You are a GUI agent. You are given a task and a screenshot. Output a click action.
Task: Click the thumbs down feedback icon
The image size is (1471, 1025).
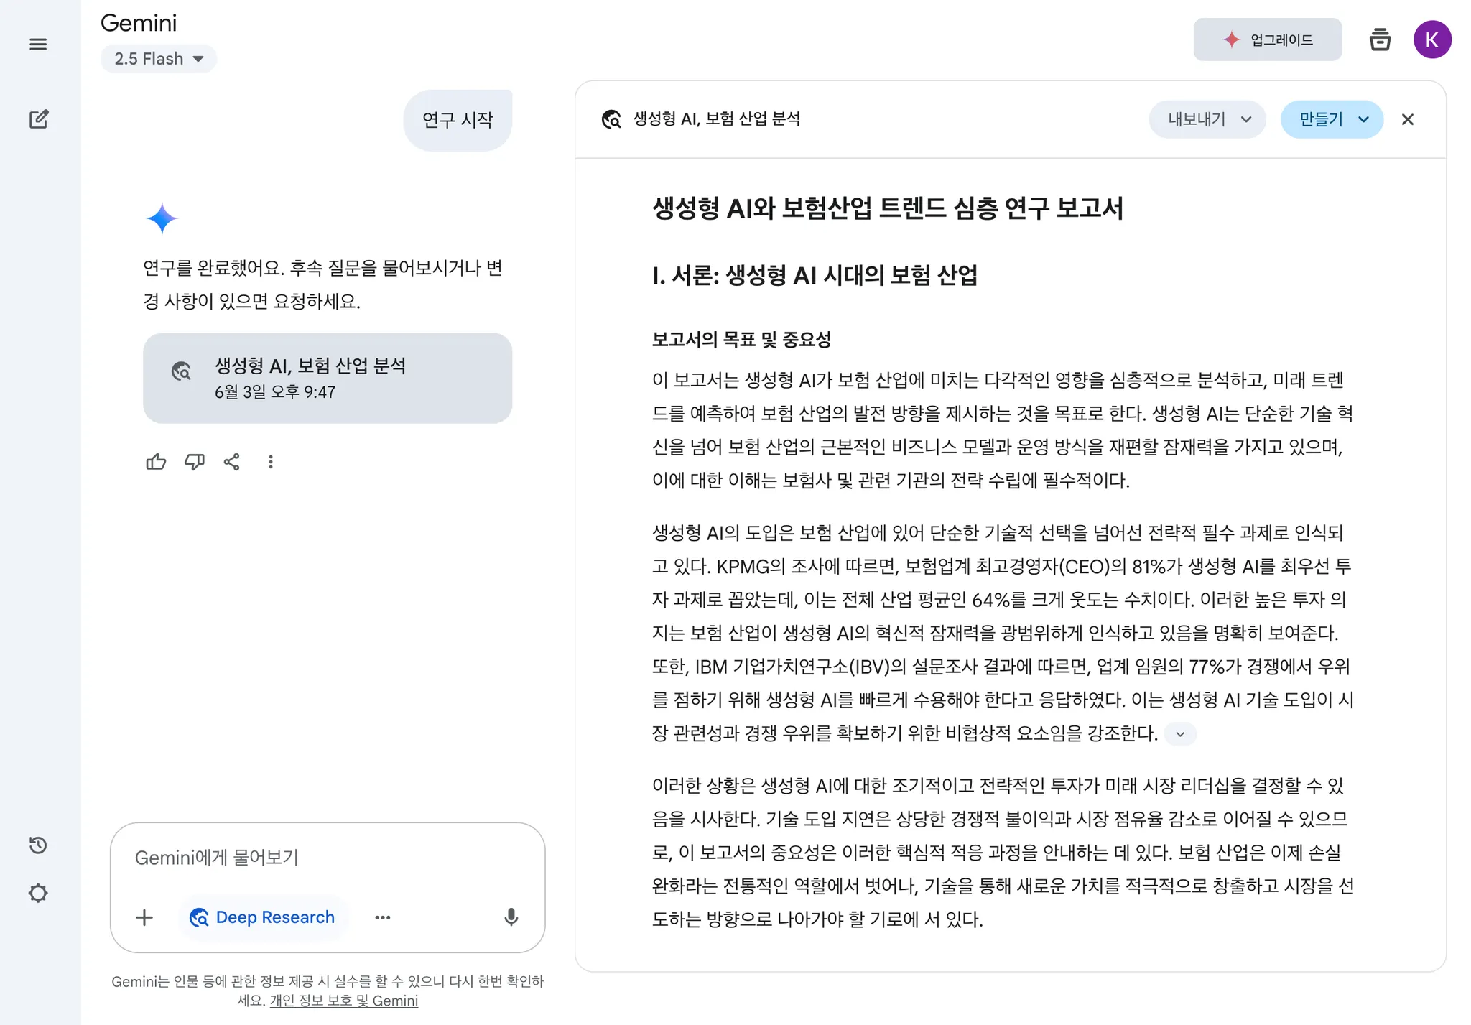(x=194, y=462)
